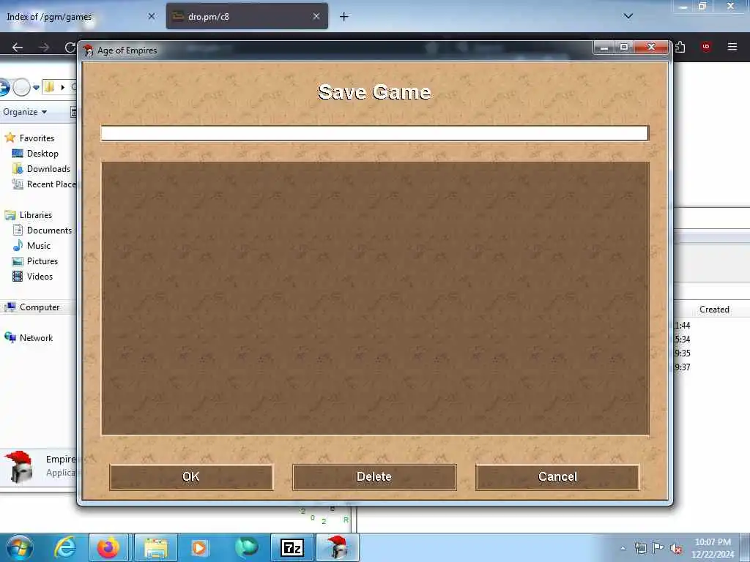Screen dimensions: 750x562
Task: Open the list all tabs chevron
Action: (628, 16)
